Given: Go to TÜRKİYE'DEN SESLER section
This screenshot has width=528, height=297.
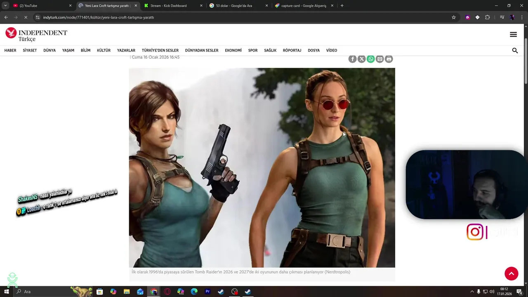Looking at the screenshot, I should pyautogui.click(x=160, y=50).
